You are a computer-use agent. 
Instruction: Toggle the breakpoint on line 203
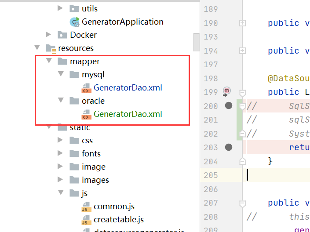coord(228,147)
